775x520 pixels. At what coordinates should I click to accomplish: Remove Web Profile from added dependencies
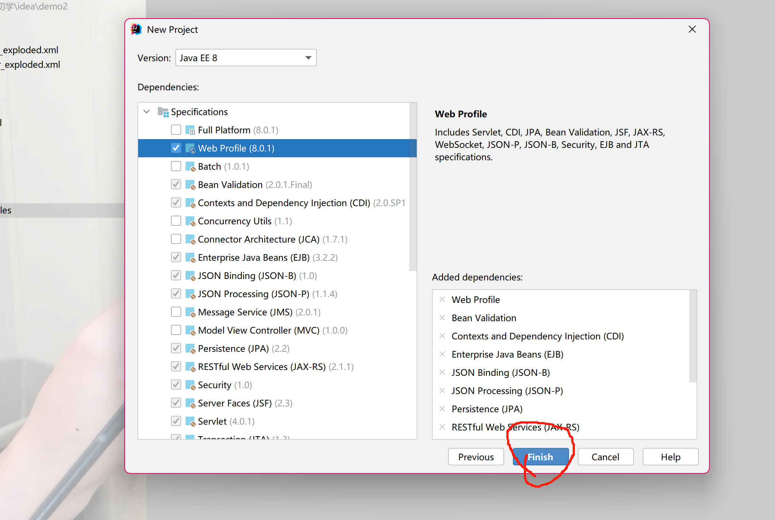(442, 299)
